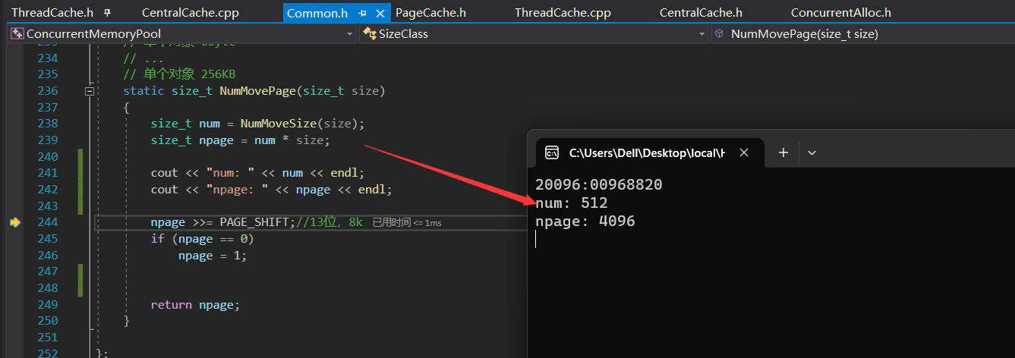The image size is (1015, 358).
Task: Click the NumMovePage member cube icon
Action: pos(718,33)
